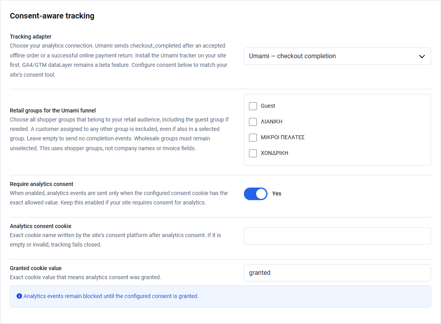Screen dimensions: 441x324
Task: Click the 'ΛΙΑΝΙΚΗ' label text
Action: 272,121
